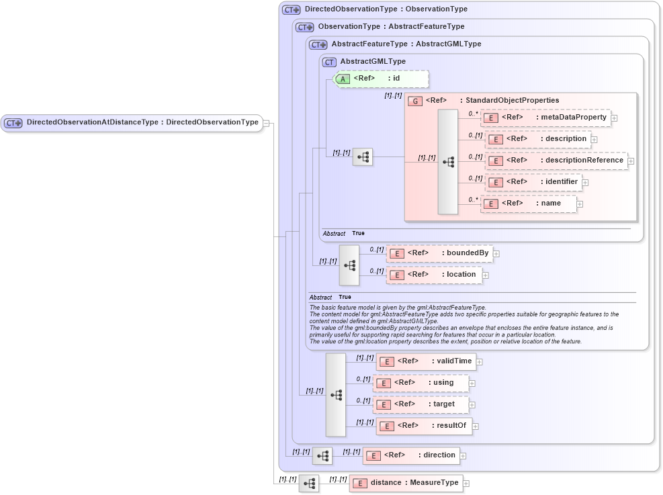Select the StandardObjectProperties group label
Viewport: 663px width, 495px height.
[510, 100]
